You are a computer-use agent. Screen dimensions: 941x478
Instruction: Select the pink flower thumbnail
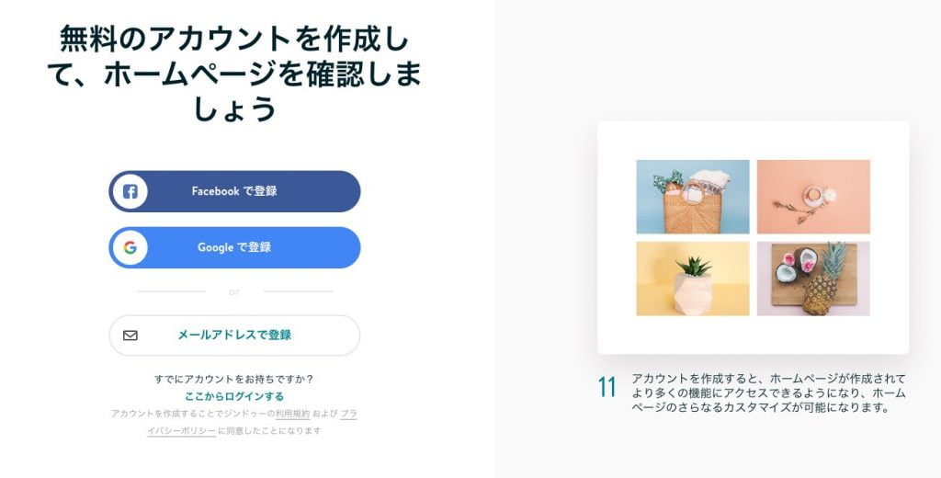[813, 197]
